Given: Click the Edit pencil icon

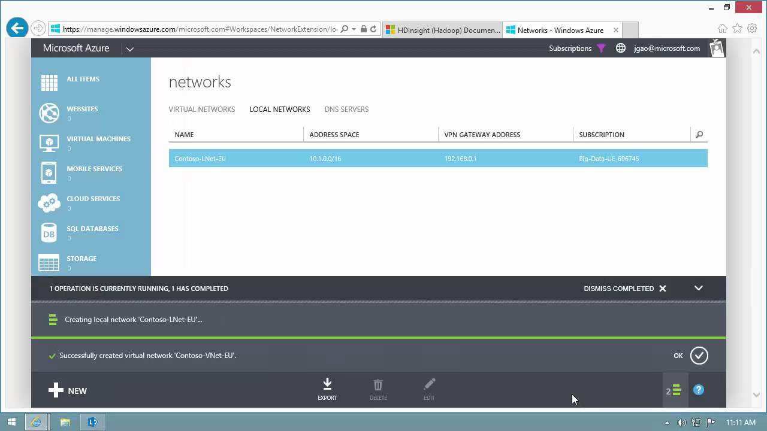Looking at the screenshot, I should pyautogui.click(x=429, y=384).
